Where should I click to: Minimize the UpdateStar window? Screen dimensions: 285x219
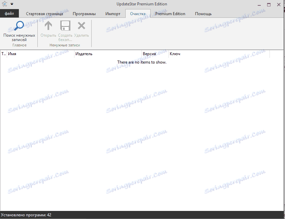[259, 5]
